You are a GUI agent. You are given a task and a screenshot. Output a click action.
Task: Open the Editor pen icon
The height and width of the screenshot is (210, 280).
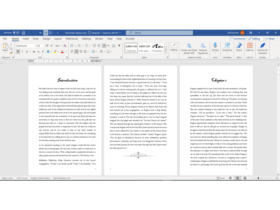click(x=239, y=47)
